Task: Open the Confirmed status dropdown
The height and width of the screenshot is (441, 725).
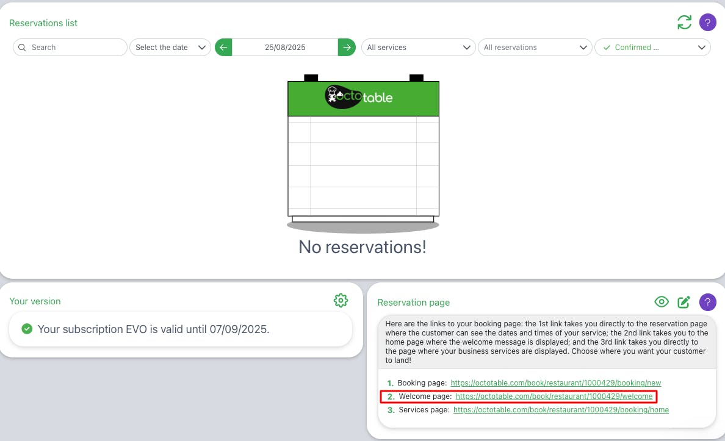Action: (x=652, y=47)
